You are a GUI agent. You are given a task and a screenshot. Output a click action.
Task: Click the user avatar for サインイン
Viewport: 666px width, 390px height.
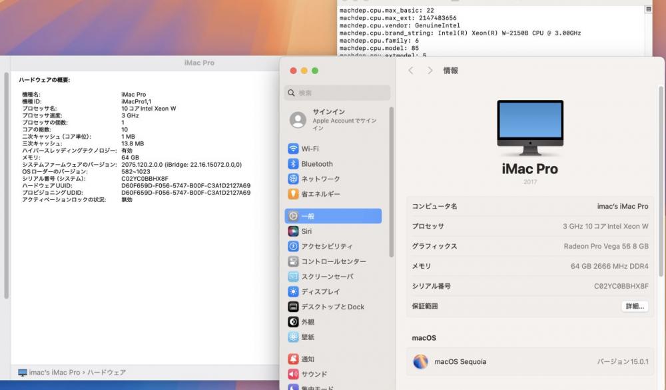[298, 120]
